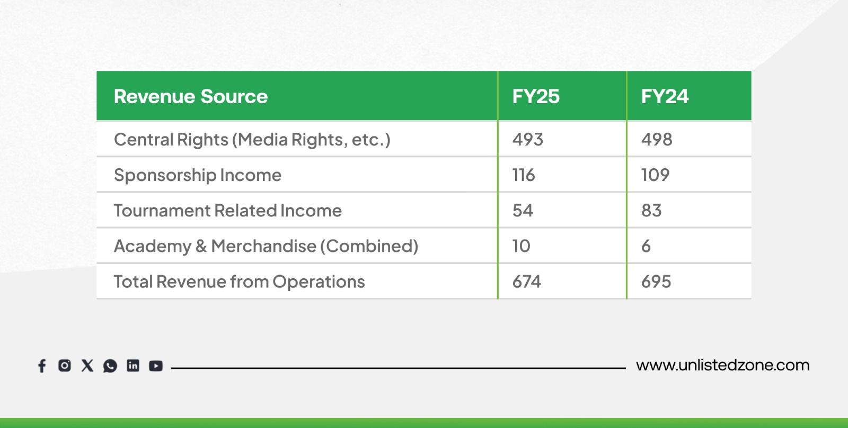Click the FY25 total value 674
The width and height of the screenshot is (848, 428).
[x=527, y=281]
